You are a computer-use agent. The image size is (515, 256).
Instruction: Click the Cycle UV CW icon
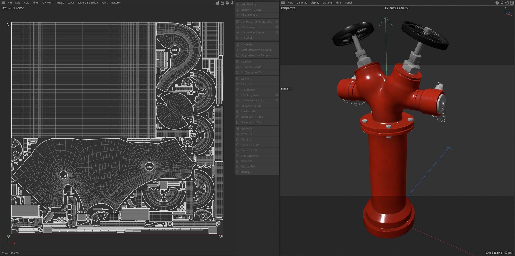[238, 150]
